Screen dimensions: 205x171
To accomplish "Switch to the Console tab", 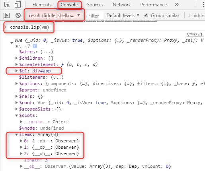I will point(69,5).
